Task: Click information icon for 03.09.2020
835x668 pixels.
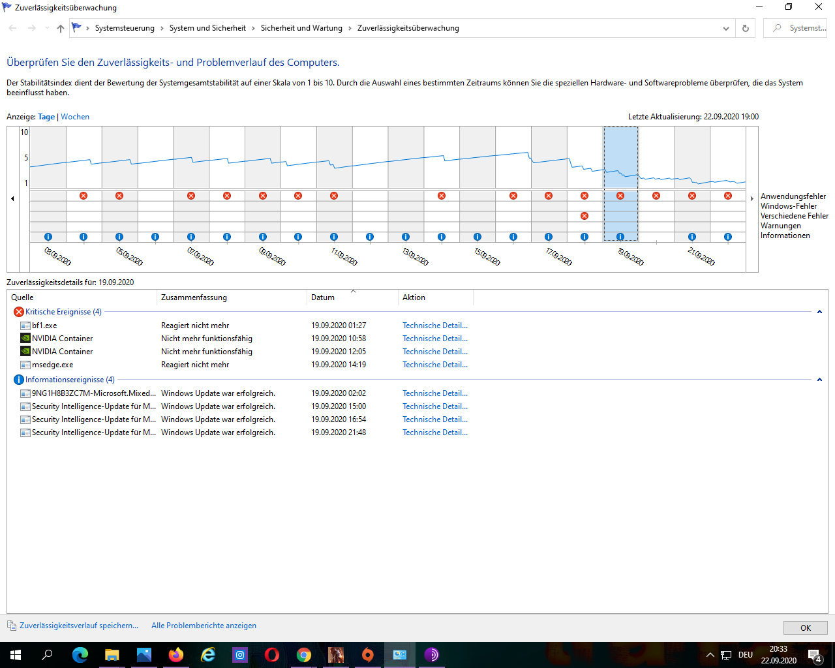Action: click(48, 237)
